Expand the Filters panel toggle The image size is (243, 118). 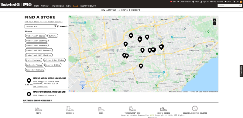[62, 26]
